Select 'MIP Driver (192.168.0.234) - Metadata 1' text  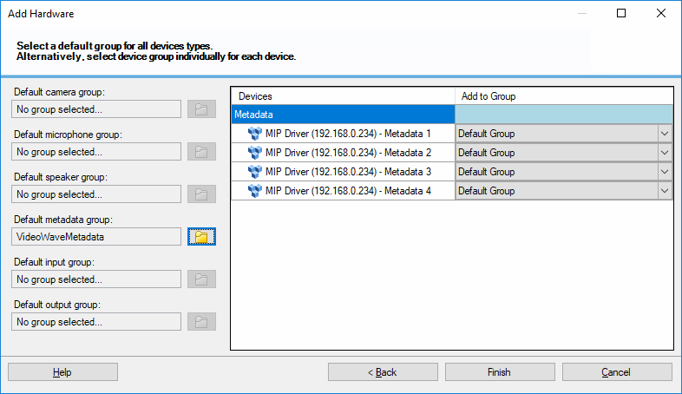coord(348,134)
